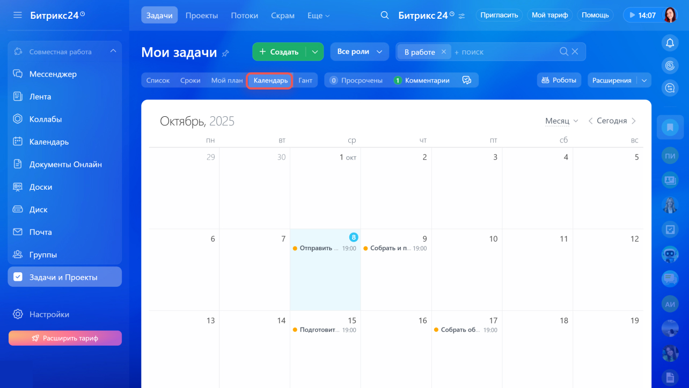Switch to the Гант view tab
Screen dimensions: 689x388
click(305, 80)
